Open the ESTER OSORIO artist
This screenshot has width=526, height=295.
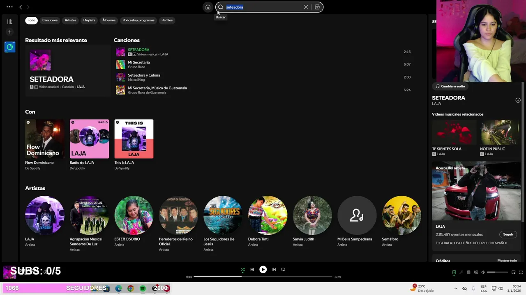134,222
